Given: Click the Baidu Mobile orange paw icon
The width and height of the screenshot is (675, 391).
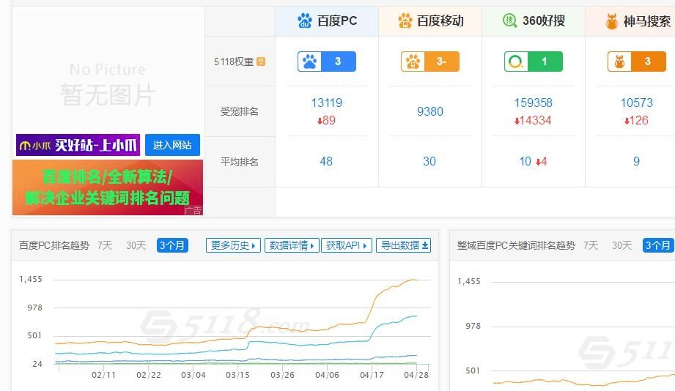Looking at the screenshot, I should 405,21.
